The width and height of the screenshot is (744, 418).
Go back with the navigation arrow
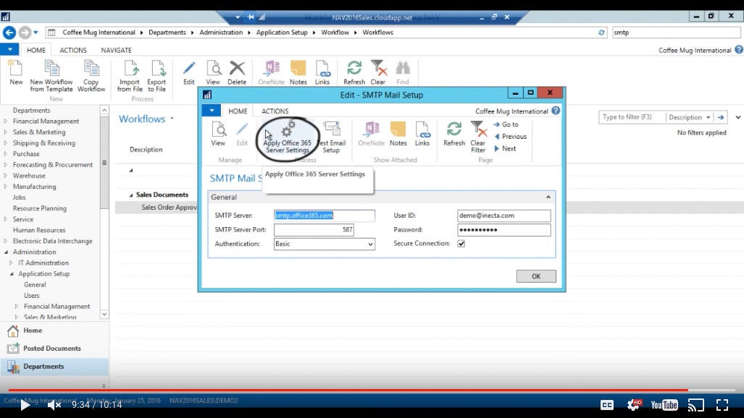point(9,33)
